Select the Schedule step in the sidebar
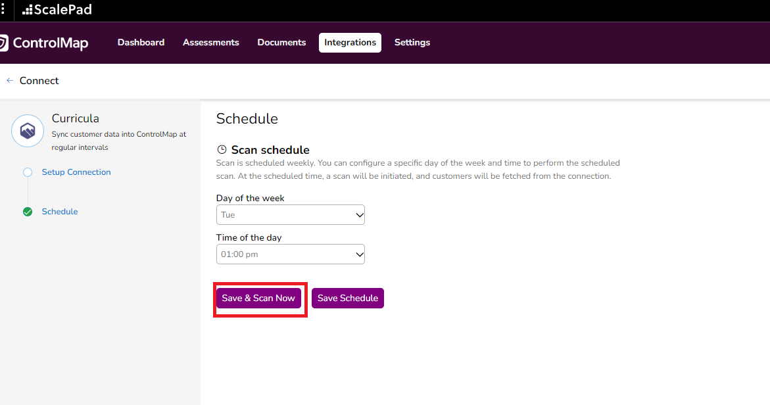The image size is (770, 405). pos(60,212)
